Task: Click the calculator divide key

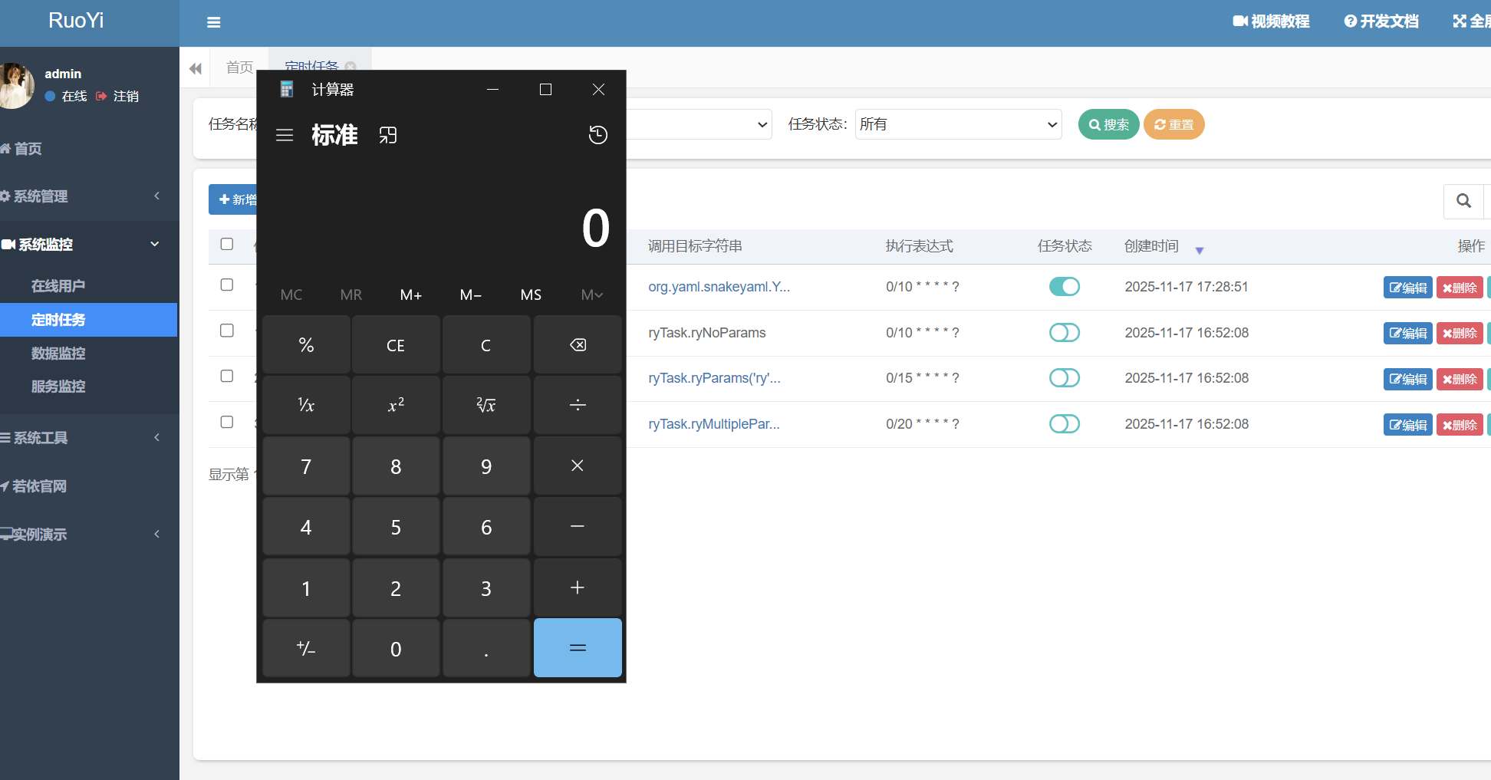Action: [578, 405]
